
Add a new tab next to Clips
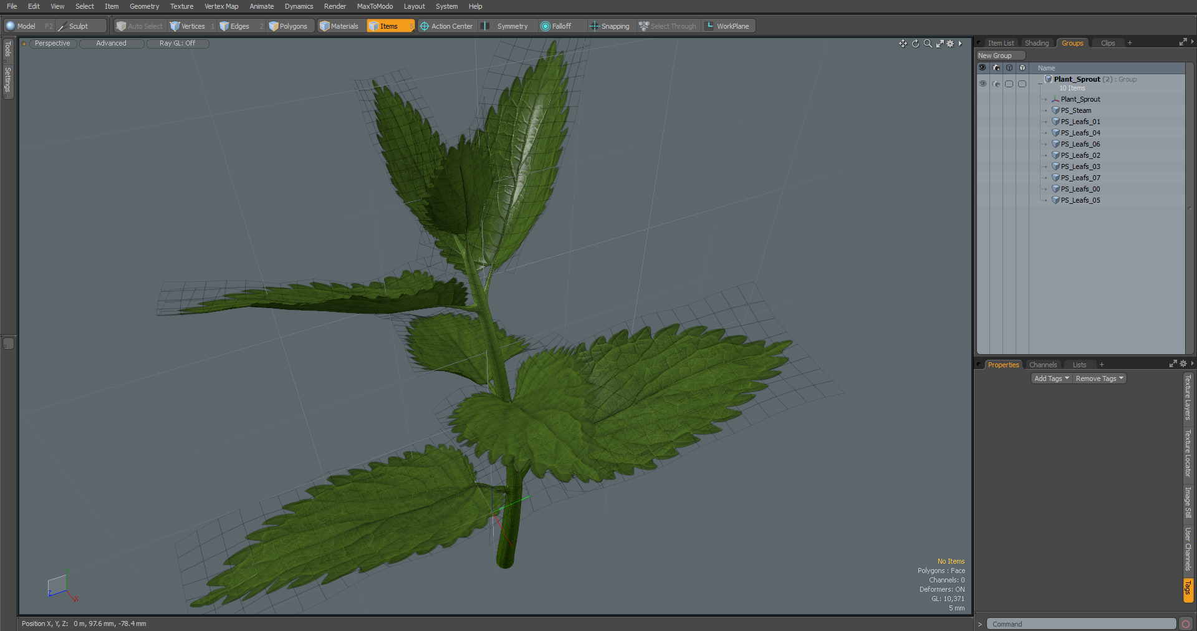pos(1130,43)
